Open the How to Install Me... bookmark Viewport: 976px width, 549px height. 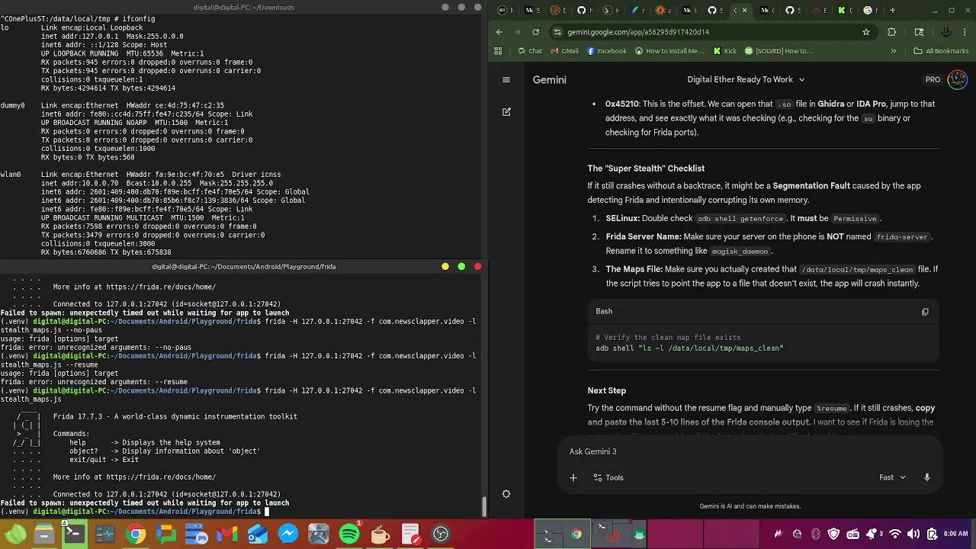coord(669,51)
